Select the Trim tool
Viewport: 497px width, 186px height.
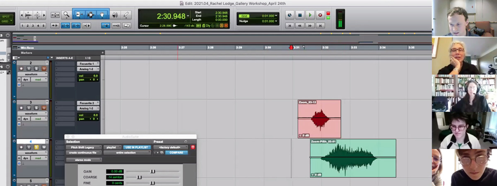(79, 15)
